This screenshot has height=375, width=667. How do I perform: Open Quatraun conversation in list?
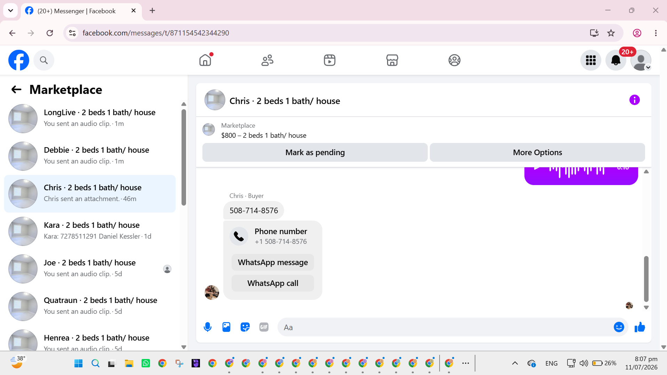(x=90, y=306)
